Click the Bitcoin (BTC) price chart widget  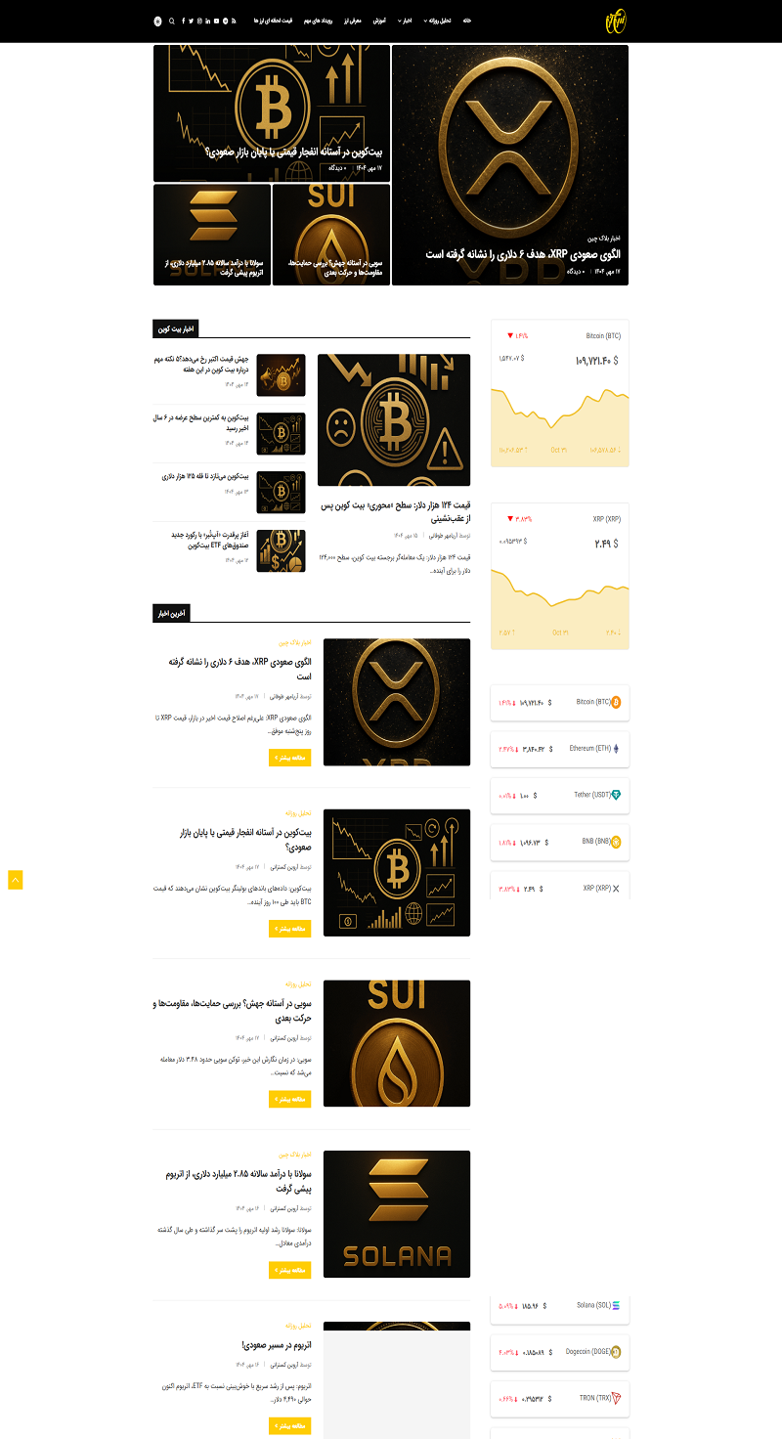click(x=560, y=393)
